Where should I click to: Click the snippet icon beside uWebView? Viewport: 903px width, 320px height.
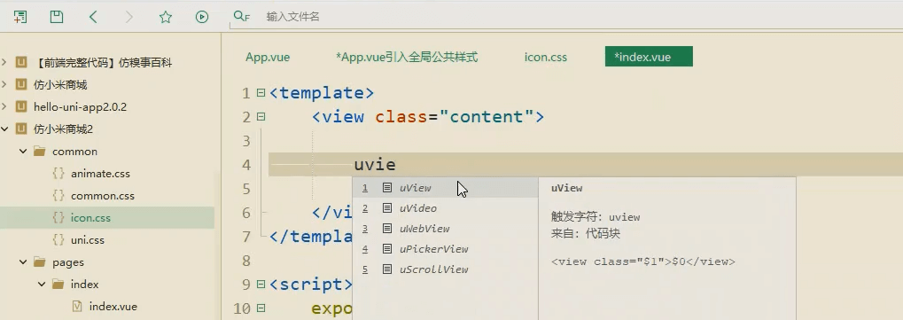tap(387, 229)
